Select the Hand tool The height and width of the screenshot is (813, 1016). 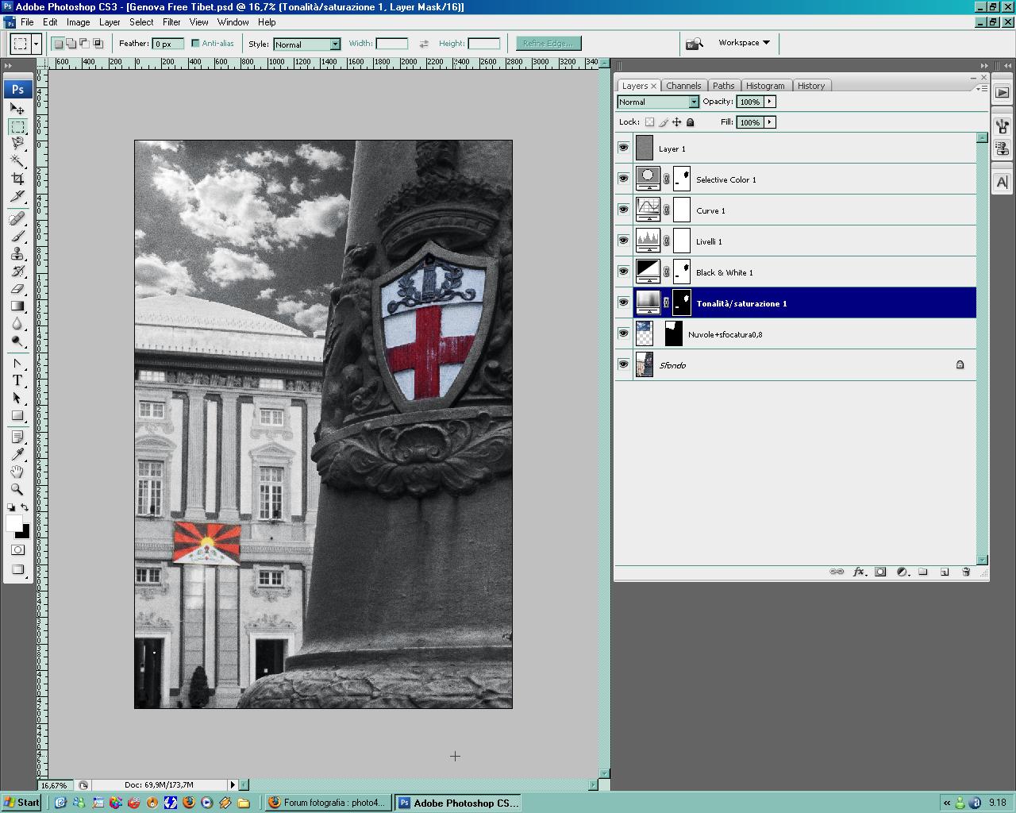17,472
